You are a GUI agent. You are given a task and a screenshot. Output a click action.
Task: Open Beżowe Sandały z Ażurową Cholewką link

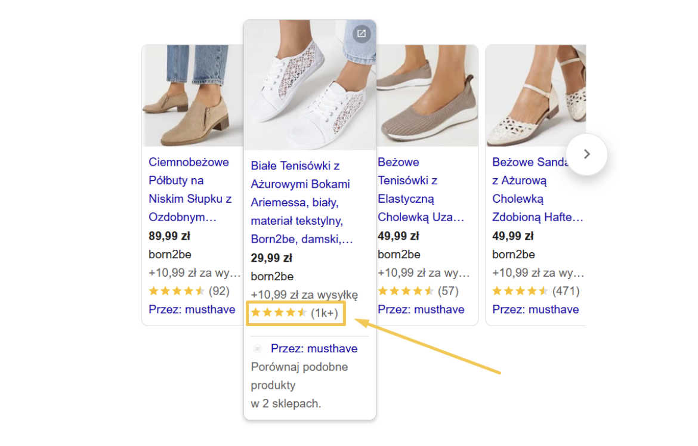tap(538, 190)
